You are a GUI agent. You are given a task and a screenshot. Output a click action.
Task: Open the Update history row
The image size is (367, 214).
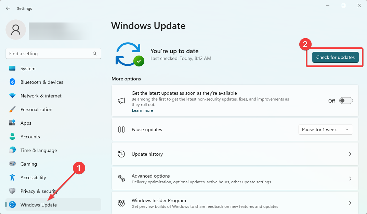click(x=235, y=154)
